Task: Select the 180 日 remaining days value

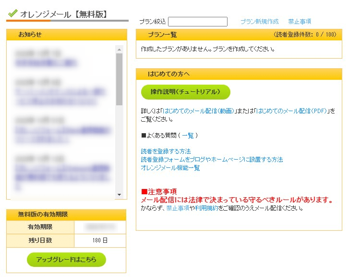Action: click(100, 240)
